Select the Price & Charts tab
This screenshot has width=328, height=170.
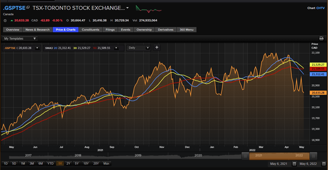pyautogui.click(x=66, y=30)
